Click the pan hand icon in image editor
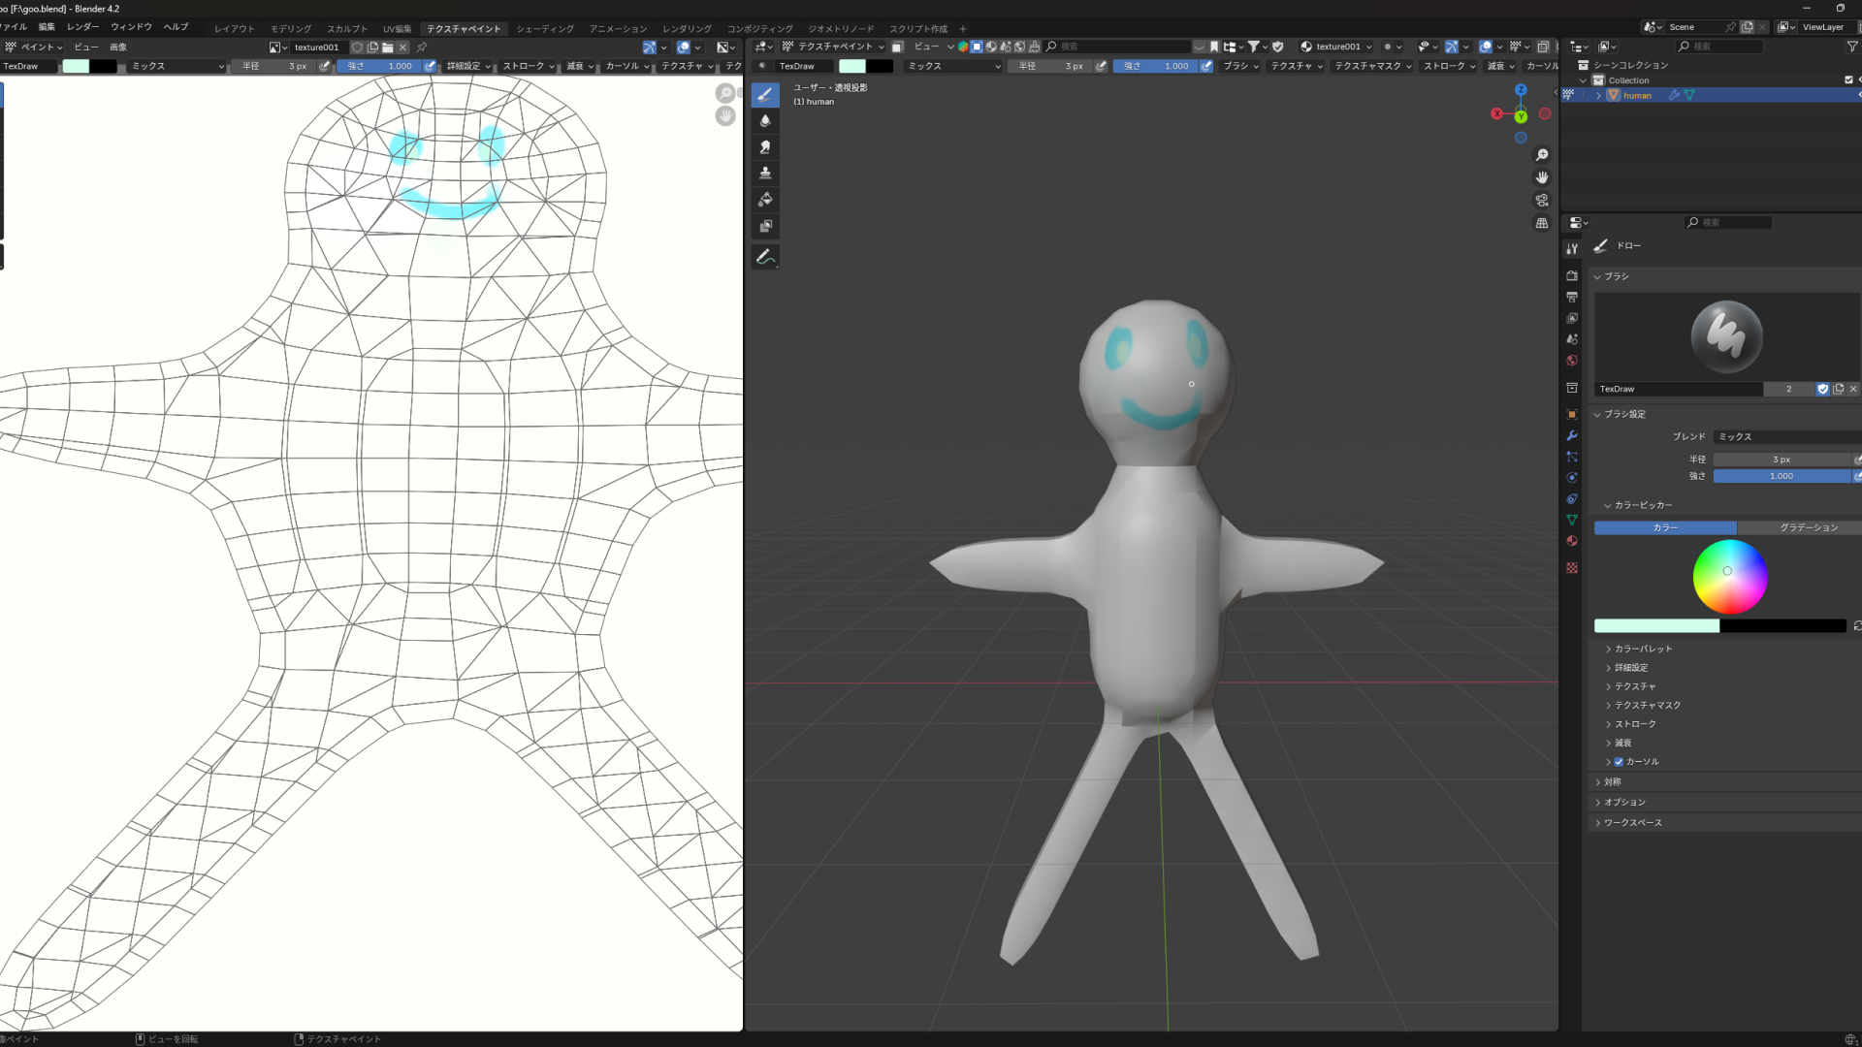1862x1047 pixels. point(725,115)
